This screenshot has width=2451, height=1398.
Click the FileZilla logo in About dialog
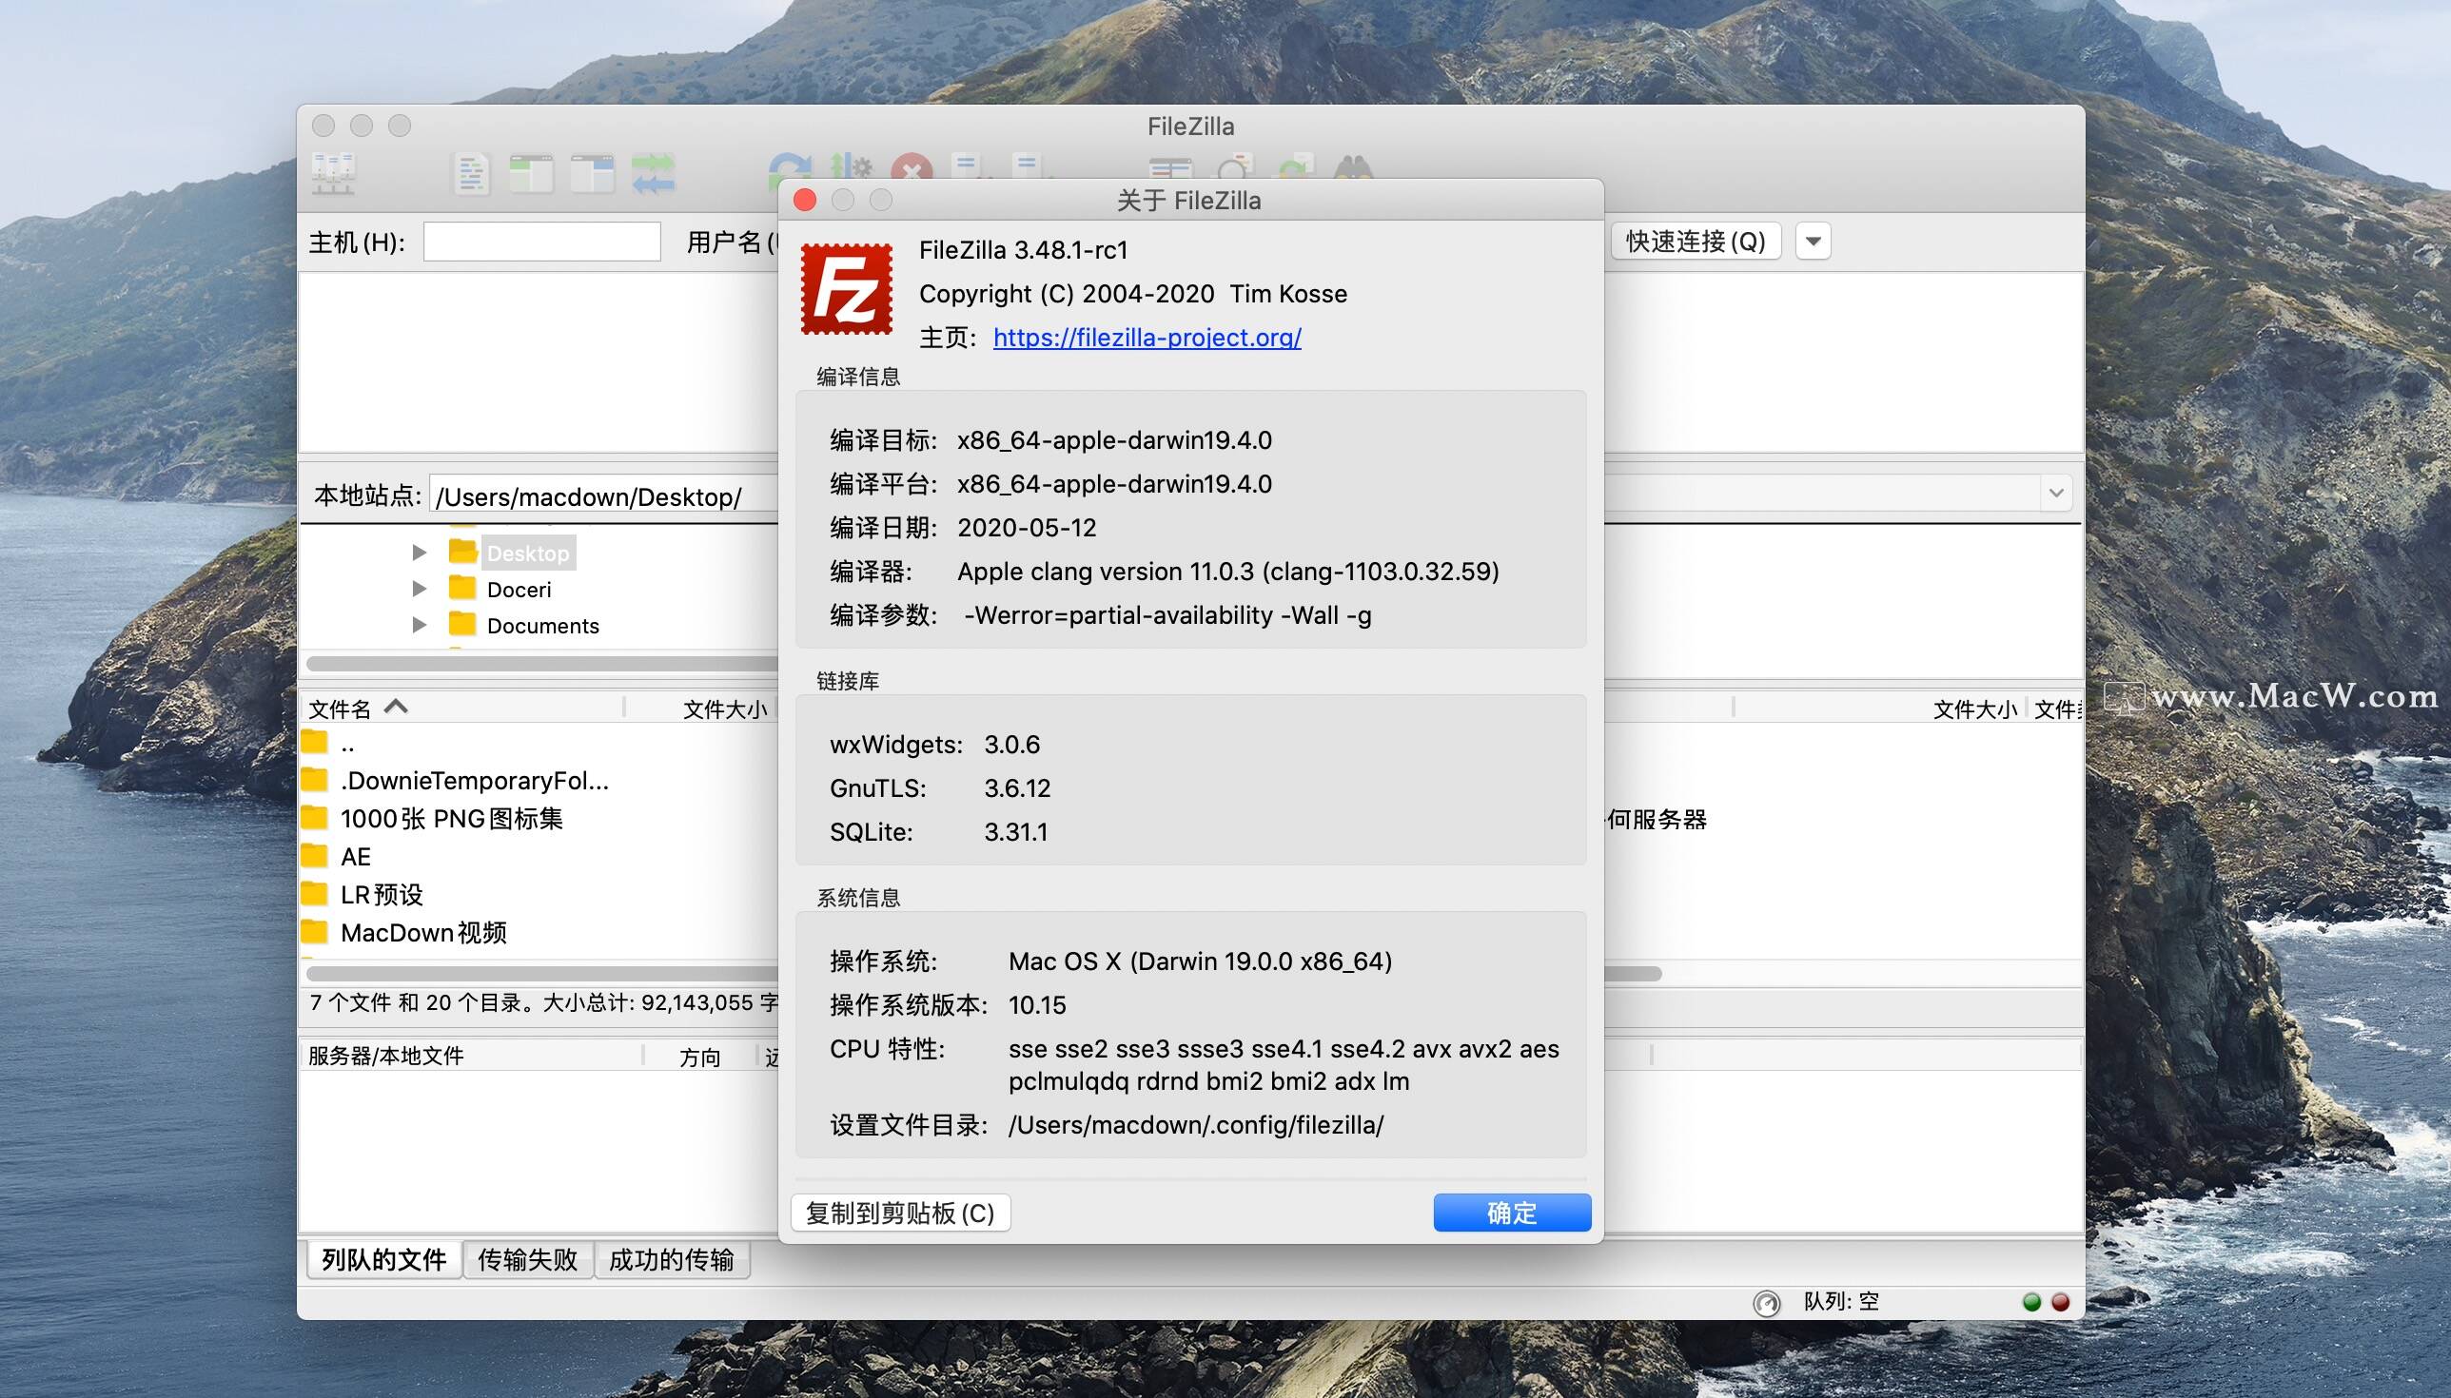pyautogui.click(x=846, y=289)
